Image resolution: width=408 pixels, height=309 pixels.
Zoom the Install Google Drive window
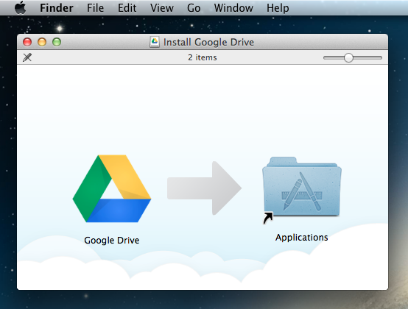pyautogui.click(x=57, y=42)
